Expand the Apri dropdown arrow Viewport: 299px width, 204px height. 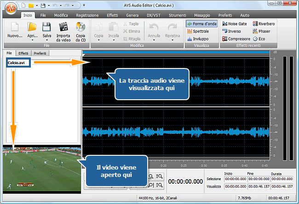click(x=32, y=40)
